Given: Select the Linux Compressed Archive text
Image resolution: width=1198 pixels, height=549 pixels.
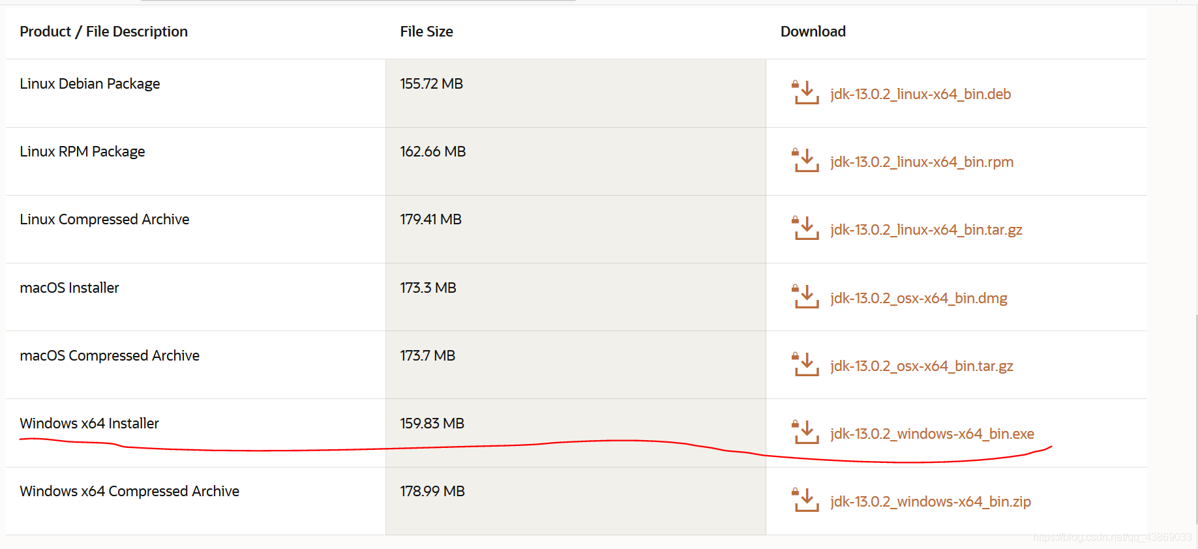Looking at the screenshot, I should click(104, 219).
